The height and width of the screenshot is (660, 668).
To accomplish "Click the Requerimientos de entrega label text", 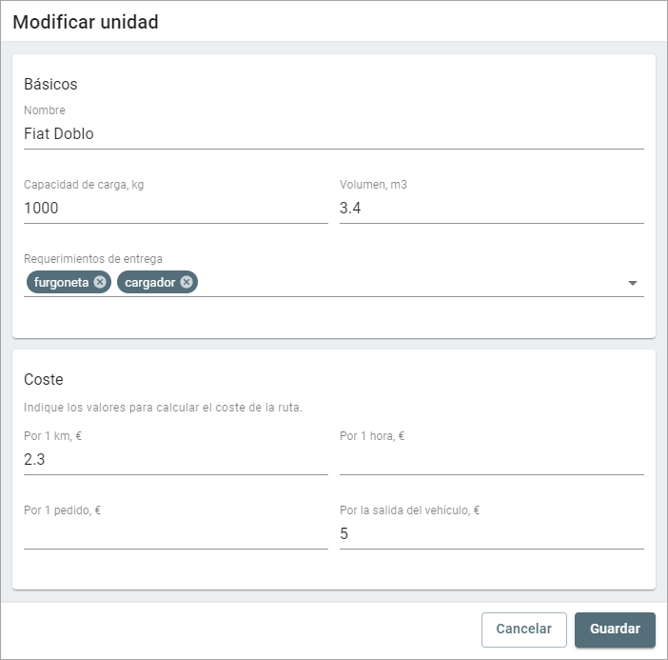I will [93, 258].
